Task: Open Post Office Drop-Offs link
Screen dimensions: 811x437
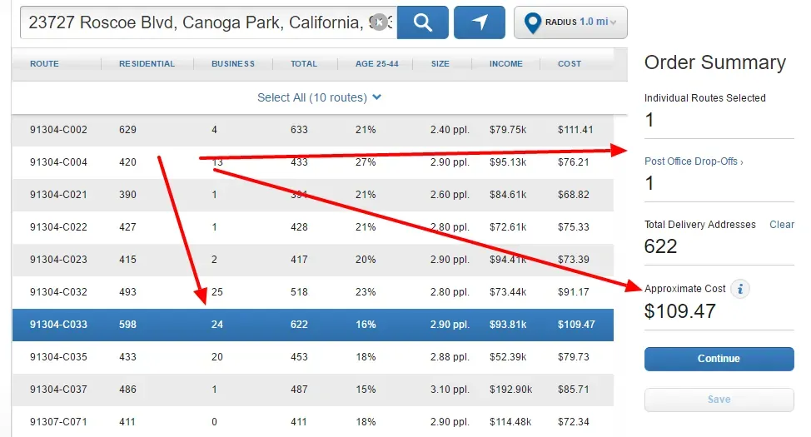Action: coord(693,161)
